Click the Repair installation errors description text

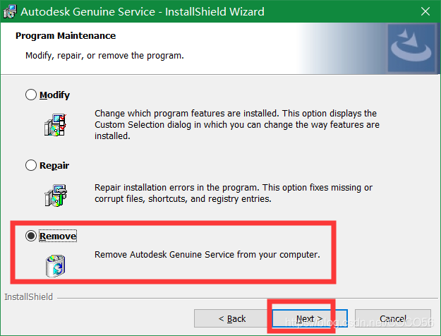[233, 193]
